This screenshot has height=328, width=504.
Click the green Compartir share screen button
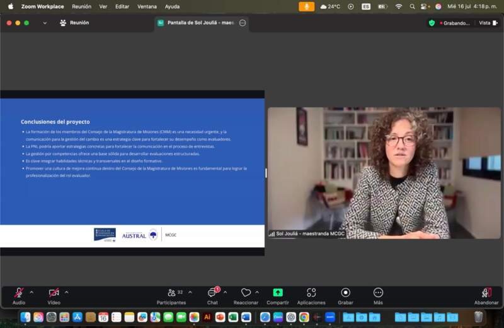(x=278, y=296)
